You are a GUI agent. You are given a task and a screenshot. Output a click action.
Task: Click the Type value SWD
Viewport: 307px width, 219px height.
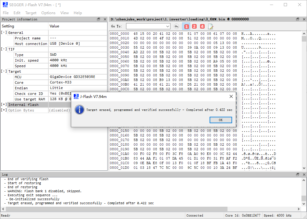53,55
